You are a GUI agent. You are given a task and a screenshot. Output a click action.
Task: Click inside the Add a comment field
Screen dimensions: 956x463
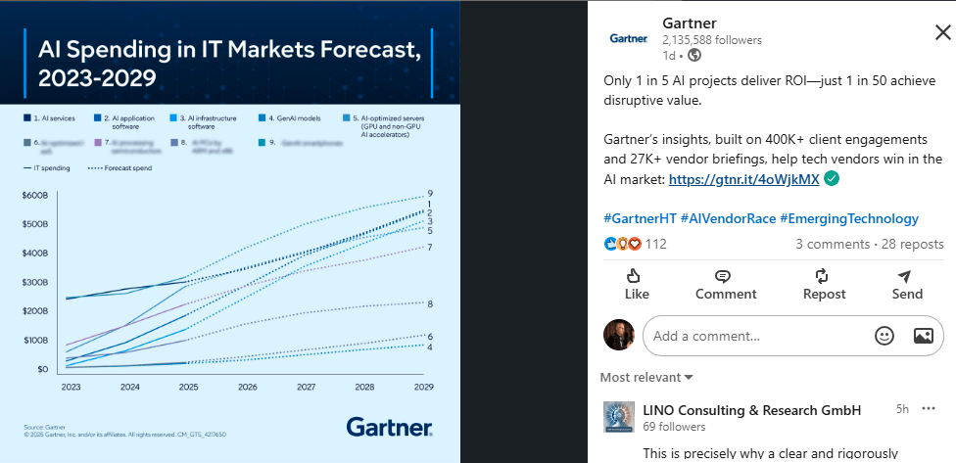(754, 336)
